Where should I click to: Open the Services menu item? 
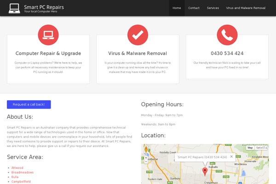pos(213,8)
